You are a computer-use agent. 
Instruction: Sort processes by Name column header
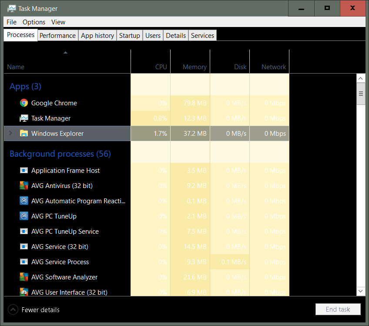pos(67,62)
